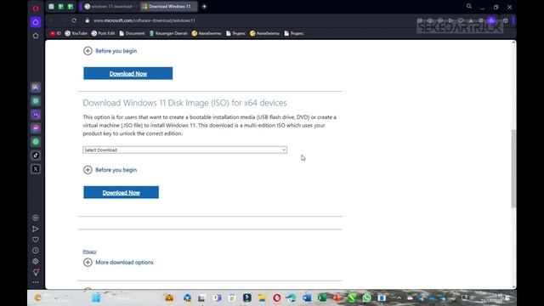
Task: Click the purple home icon in sidebar
Action: [36, 22]
